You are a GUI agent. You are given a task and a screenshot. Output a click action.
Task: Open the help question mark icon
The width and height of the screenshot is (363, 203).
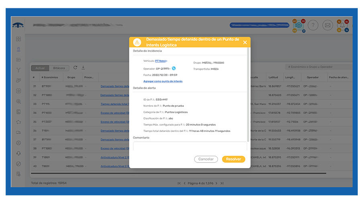313,25
